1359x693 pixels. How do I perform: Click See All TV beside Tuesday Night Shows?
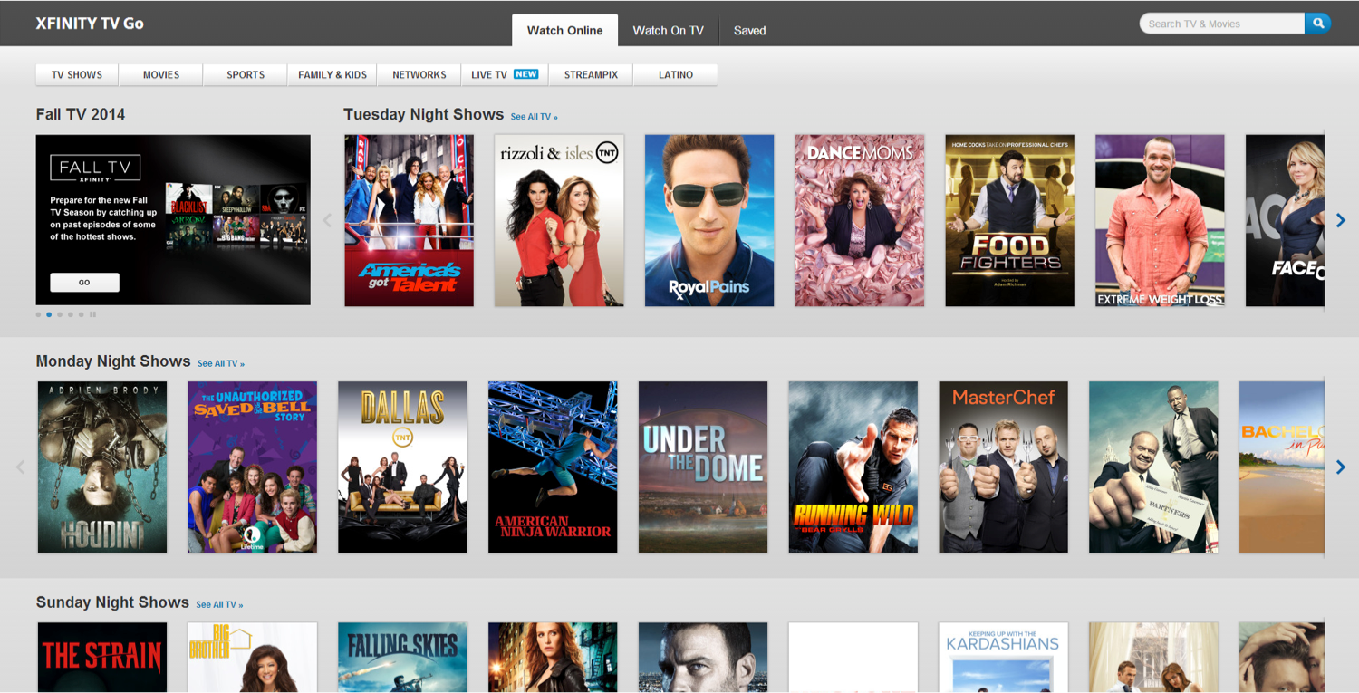pyautogui.click(x=534, y=117)
